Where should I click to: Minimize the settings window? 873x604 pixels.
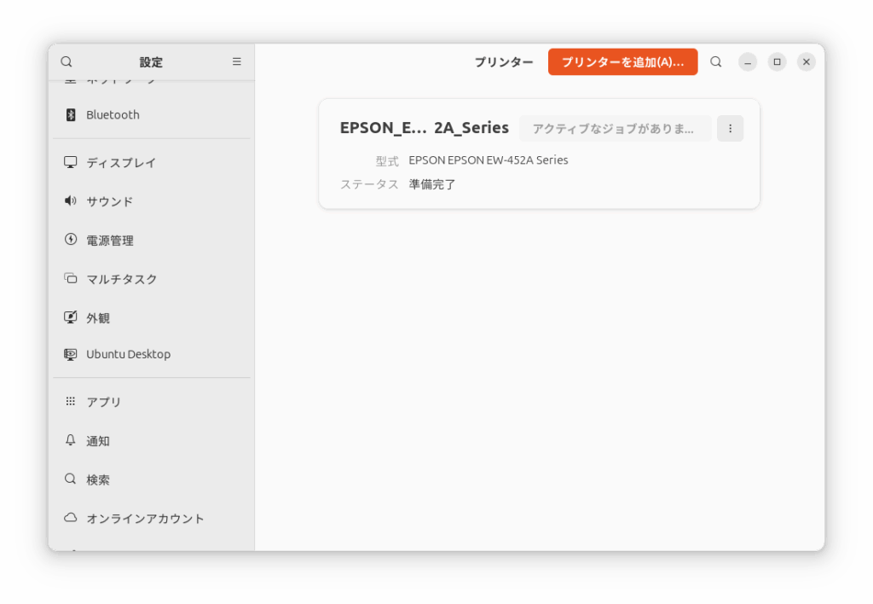click(748, 61)
